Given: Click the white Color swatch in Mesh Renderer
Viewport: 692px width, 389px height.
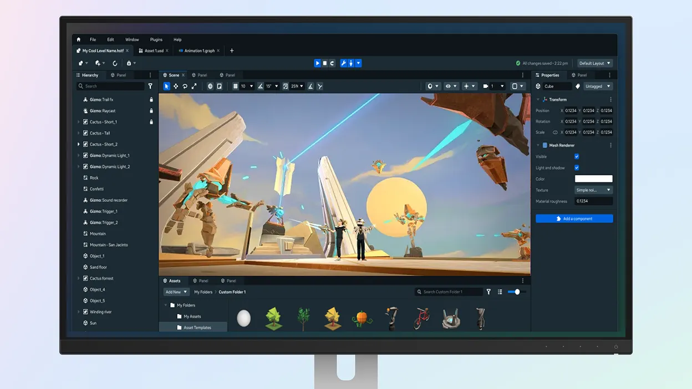Looking at the screenshot, I should 593,178.
